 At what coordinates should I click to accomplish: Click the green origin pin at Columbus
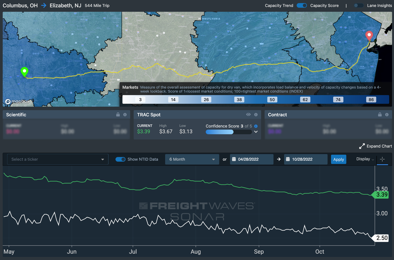[24, 72]
